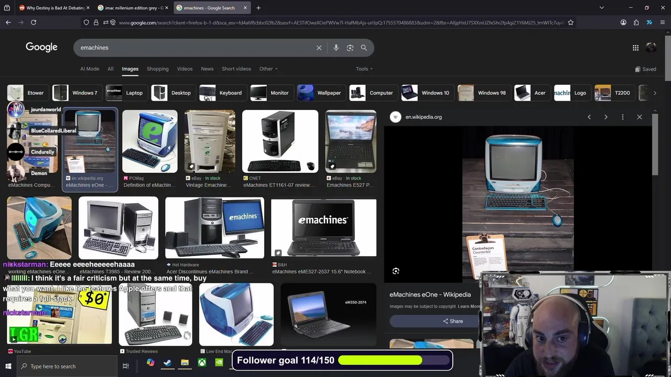Open Task View on the taskbar
Screen dimensions: 671x377
point(125,366)
